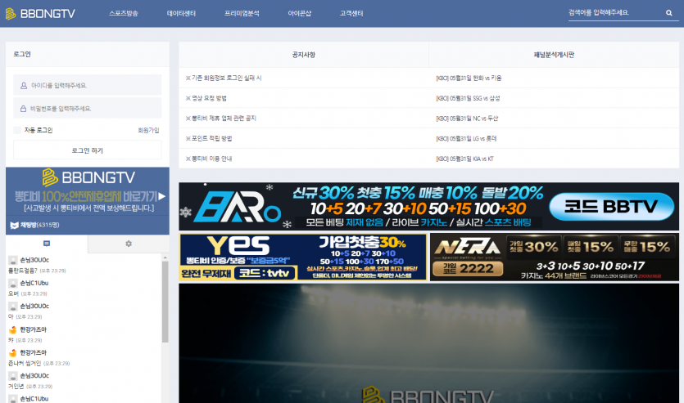Screen dimensions: 684x403
Task: Select the 패널분석게시판 tab
Action: point(554,55)
